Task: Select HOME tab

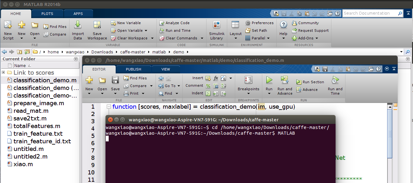Action: point(16,14)
